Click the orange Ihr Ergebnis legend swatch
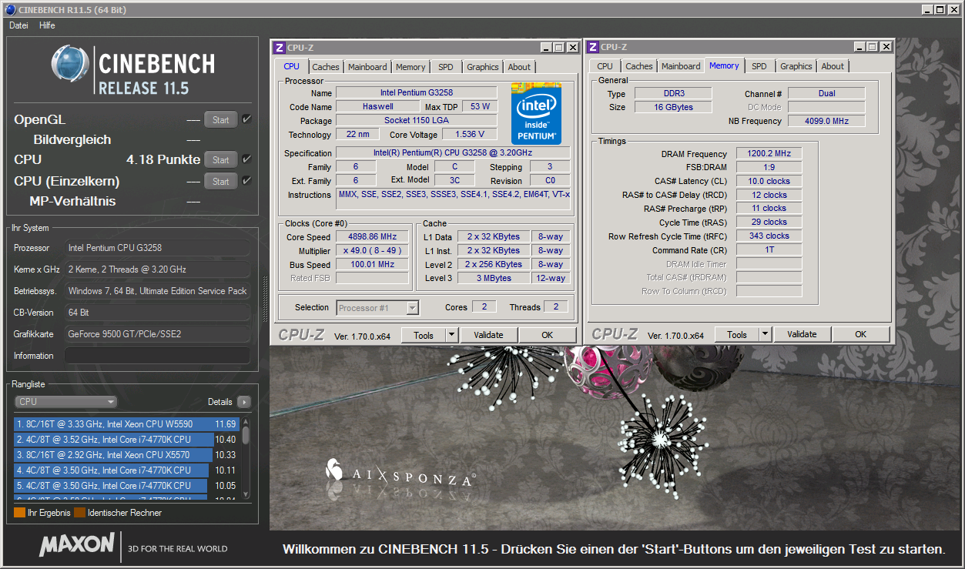 (x=19, y=512)
